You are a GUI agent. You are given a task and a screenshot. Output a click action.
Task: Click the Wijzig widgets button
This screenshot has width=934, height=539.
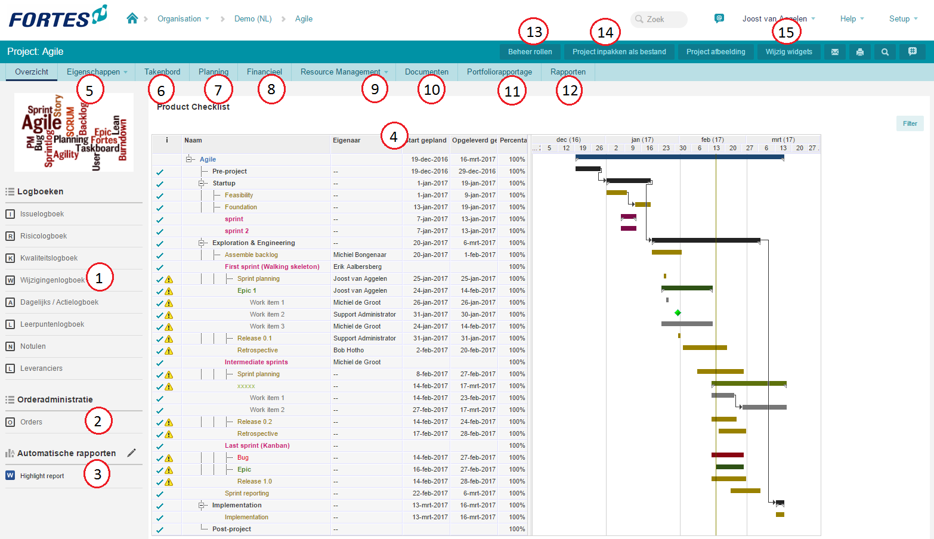(789, 52)
